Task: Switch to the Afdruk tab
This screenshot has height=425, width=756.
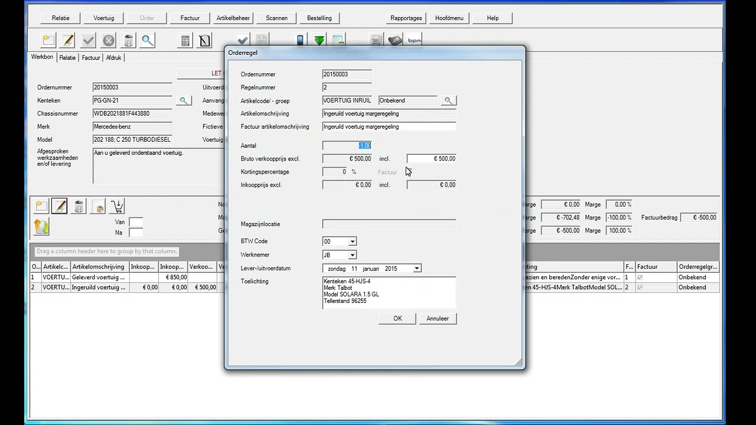Action: point(113,58)
